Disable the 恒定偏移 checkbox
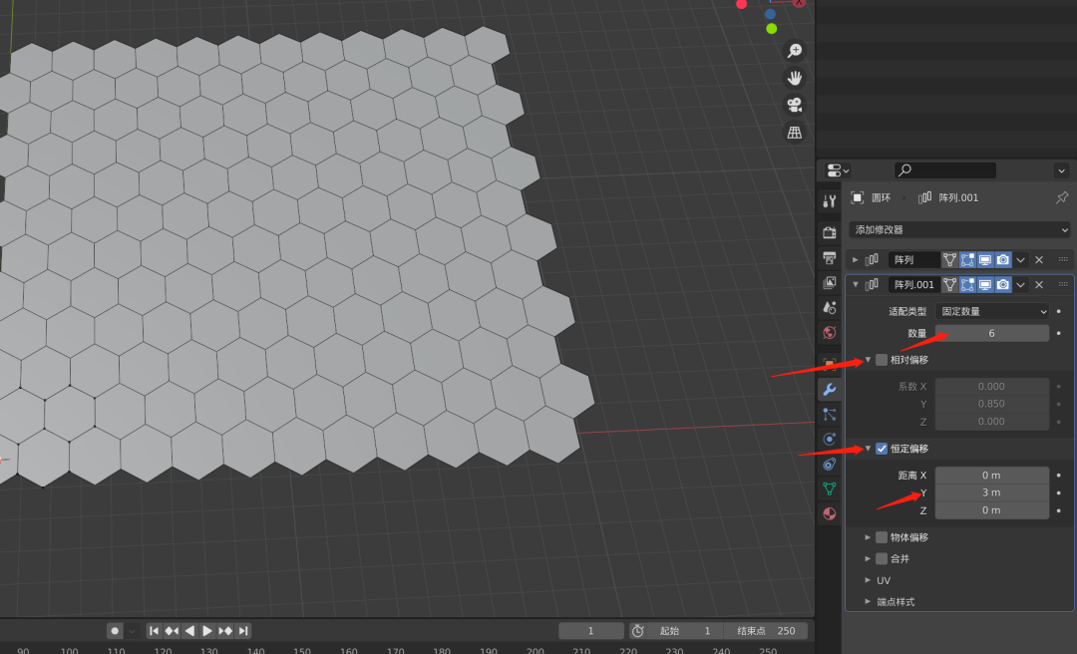The height and width of the screenshot is (654, 1077). point(882,449)
